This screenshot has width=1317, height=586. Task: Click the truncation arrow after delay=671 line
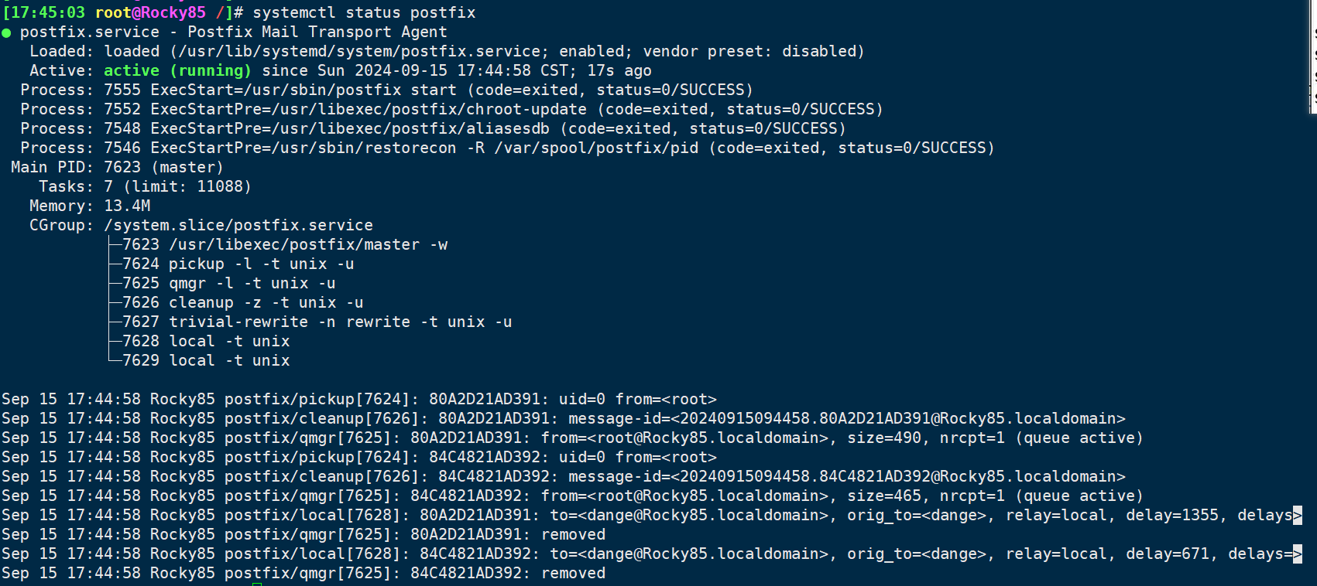tap(1298, 554)
